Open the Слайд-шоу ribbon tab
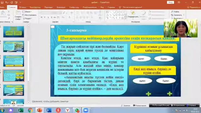Viewport: 201px width, 113px height. coord(74,7)
